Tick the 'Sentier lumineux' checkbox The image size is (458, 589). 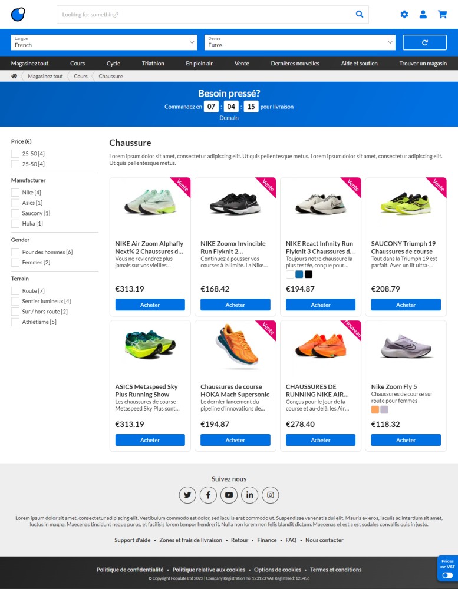pos(15,301)
